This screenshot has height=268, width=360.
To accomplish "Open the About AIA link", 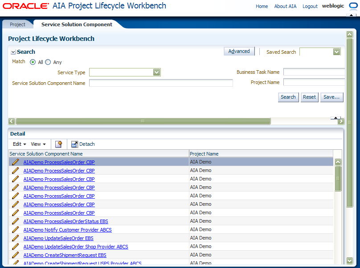I will tap(285, 6).
